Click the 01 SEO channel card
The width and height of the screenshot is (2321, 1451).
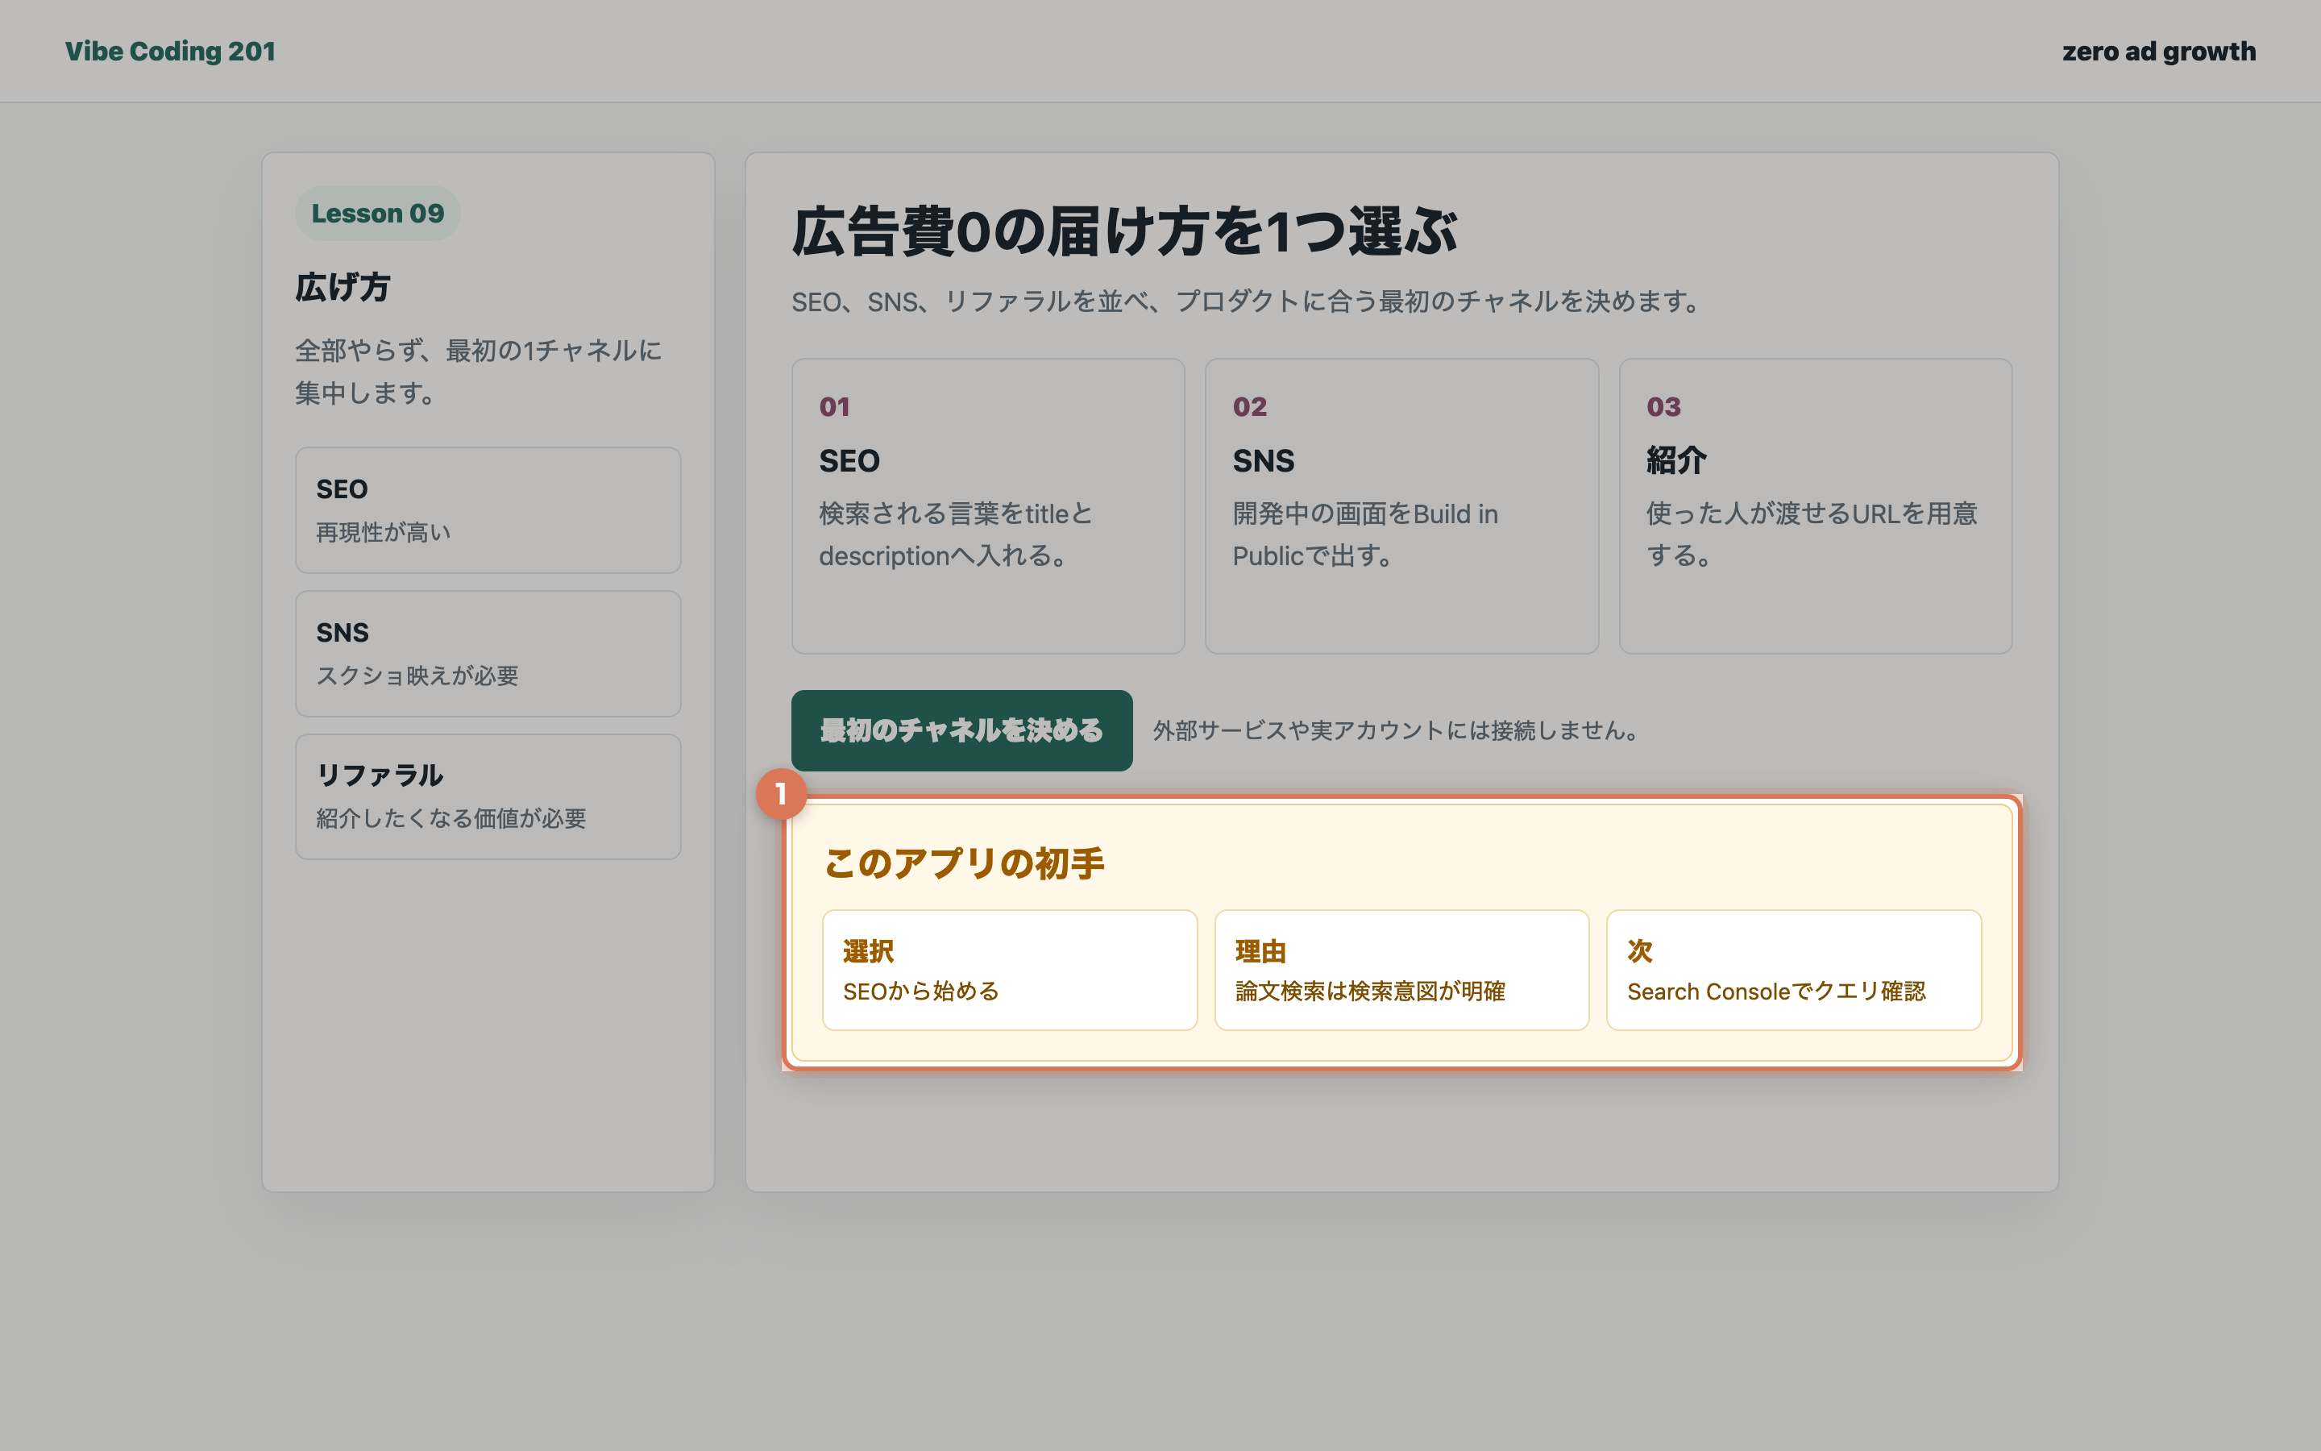pyautogui.click(x=988, y=505)
